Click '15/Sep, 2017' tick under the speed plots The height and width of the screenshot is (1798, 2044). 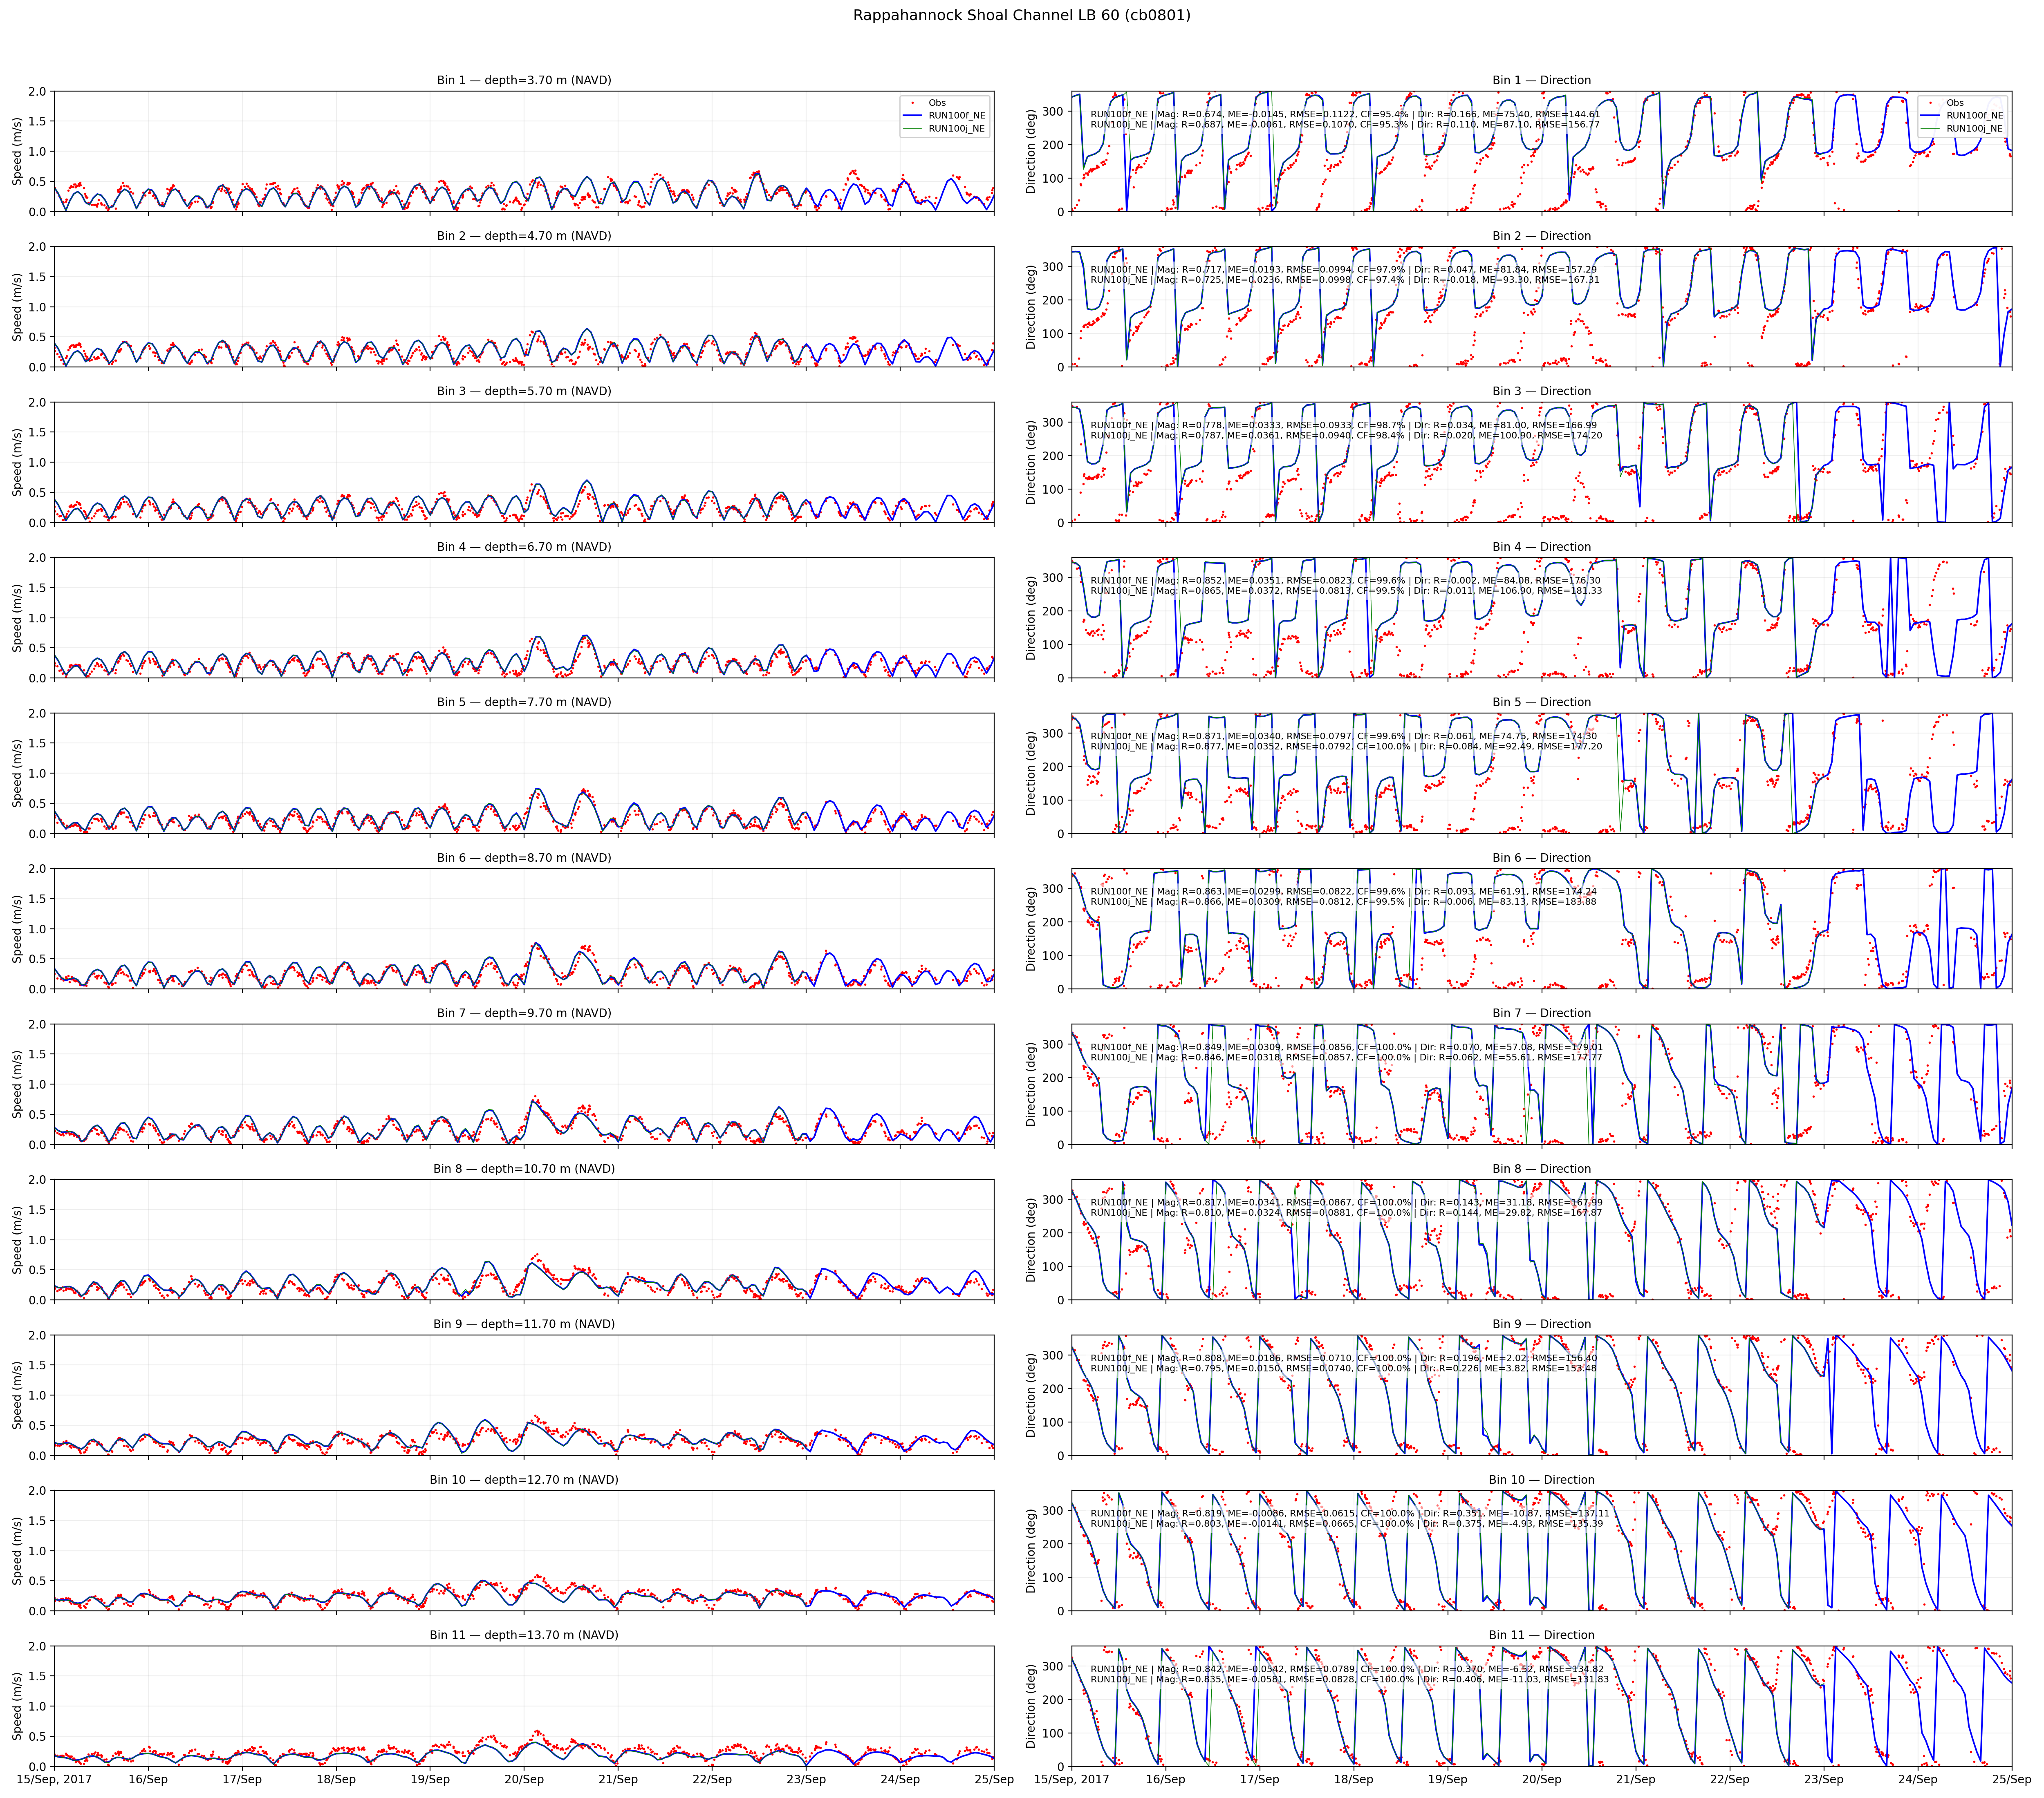[54, 1779]
